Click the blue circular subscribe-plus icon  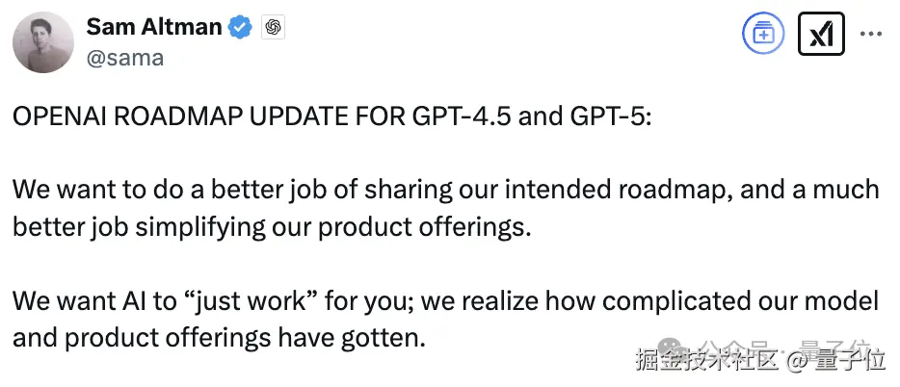click(x=763, y=35)
